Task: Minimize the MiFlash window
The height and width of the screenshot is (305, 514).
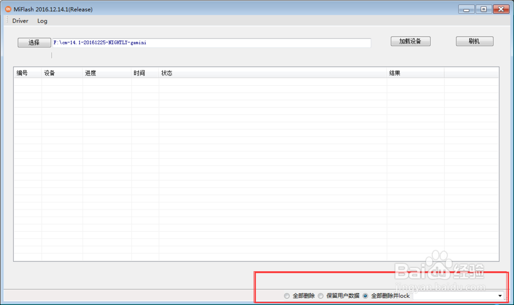Action: (x=467, y=9)
